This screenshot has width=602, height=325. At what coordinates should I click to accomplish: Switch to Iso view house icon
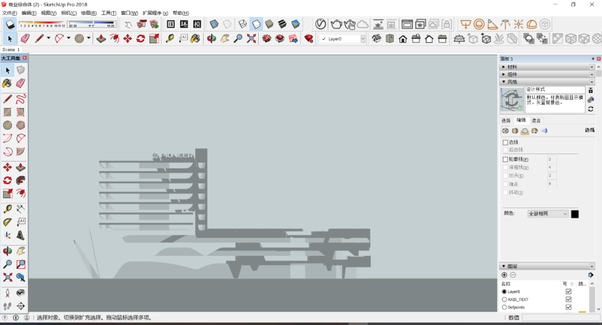click(376, 38)
